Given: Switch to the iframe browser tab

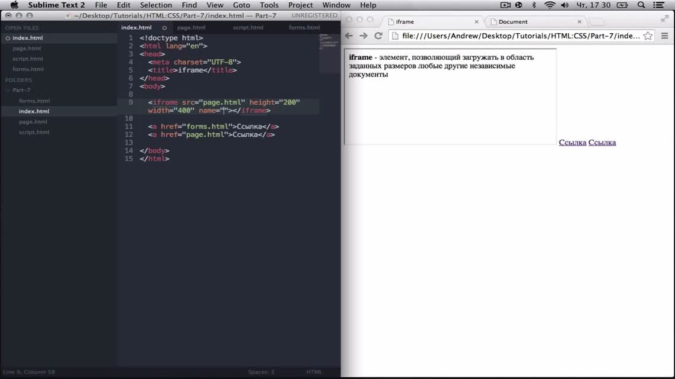Looking at the screenshot, I should click(x=432, y=21).
